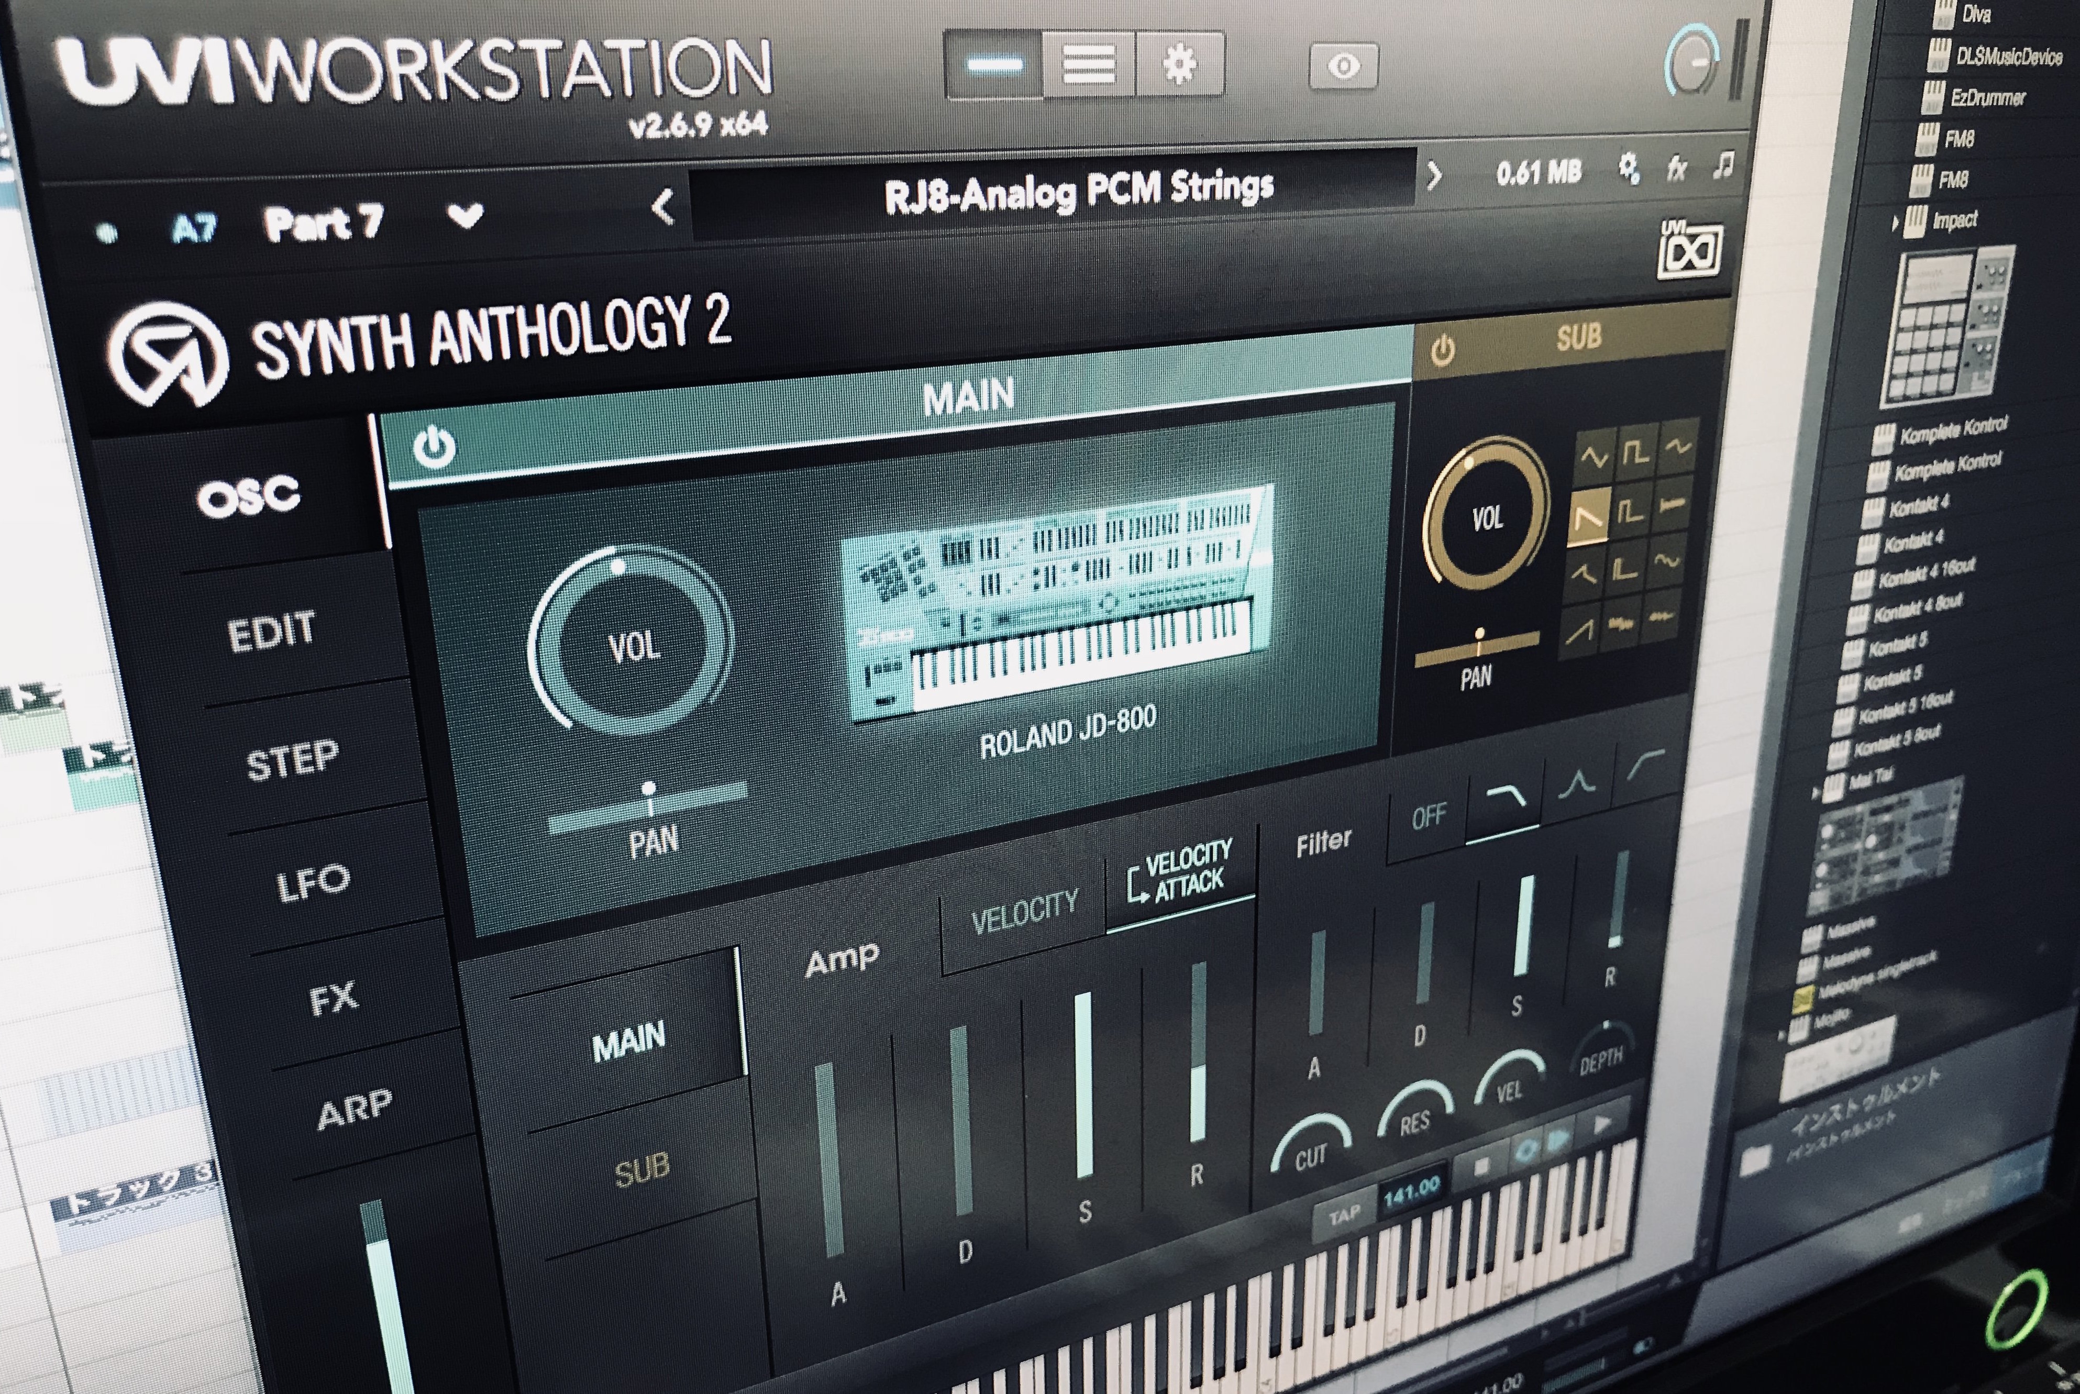Viewport: 2080px width, 1394px height.
Task: Click the インストゥルメント folder icon in DAW browser
Action: (1755, 1160)
